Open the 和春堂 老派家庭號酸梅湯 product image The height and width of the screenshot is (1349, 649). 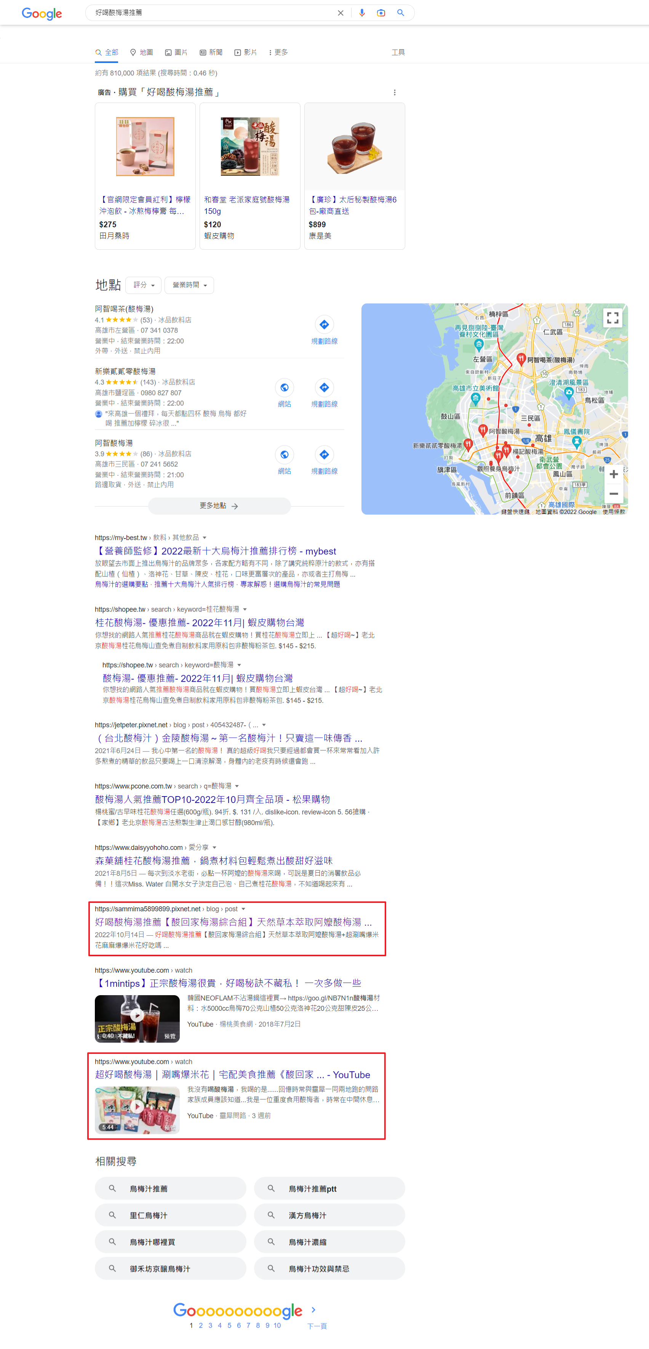250,147
